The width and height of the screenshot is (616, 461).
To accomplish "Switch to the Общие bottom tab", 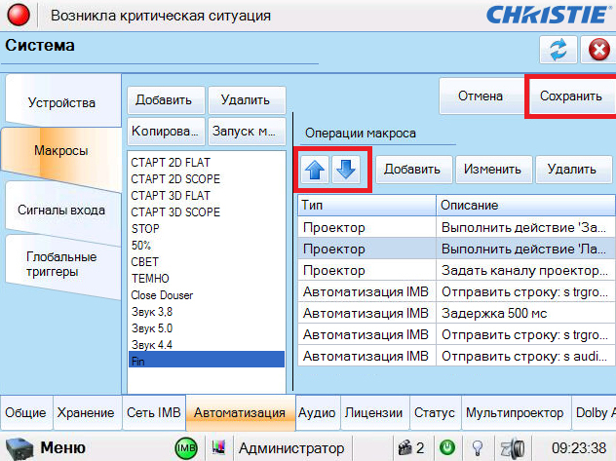I will click(26, 412).
